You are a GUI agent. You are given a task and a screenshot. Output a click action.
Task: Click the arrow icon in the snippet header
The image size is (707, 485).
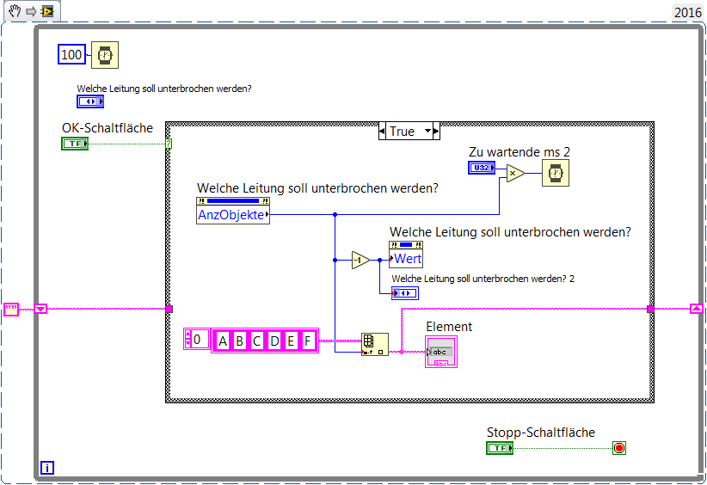click(x=31, y=11)
